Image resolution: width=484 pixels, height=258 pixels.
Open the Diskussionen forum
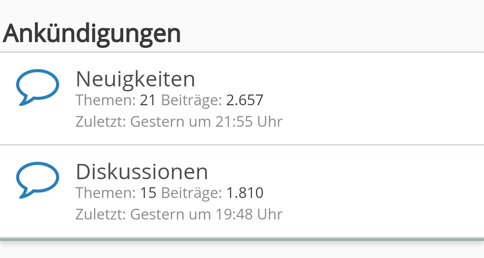tap(142, 172)
